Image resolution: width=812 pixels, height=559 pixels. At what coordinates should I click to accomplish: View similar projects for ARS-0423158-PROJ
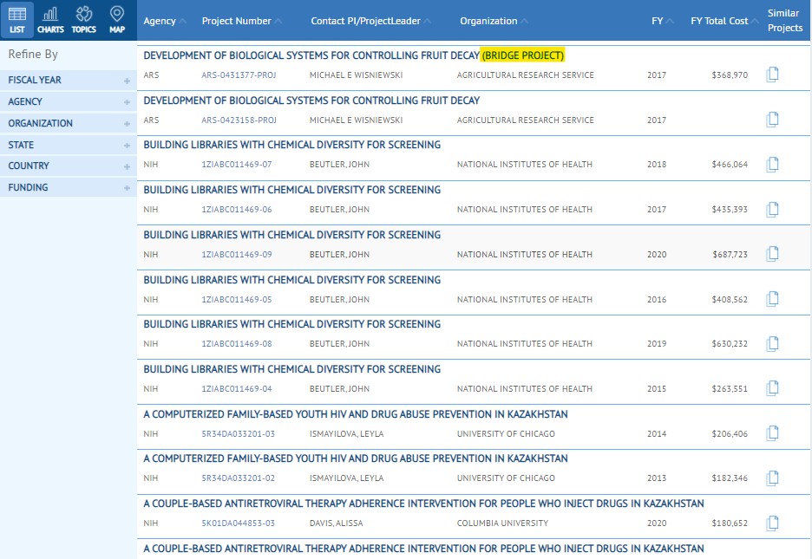click(772, 120)
